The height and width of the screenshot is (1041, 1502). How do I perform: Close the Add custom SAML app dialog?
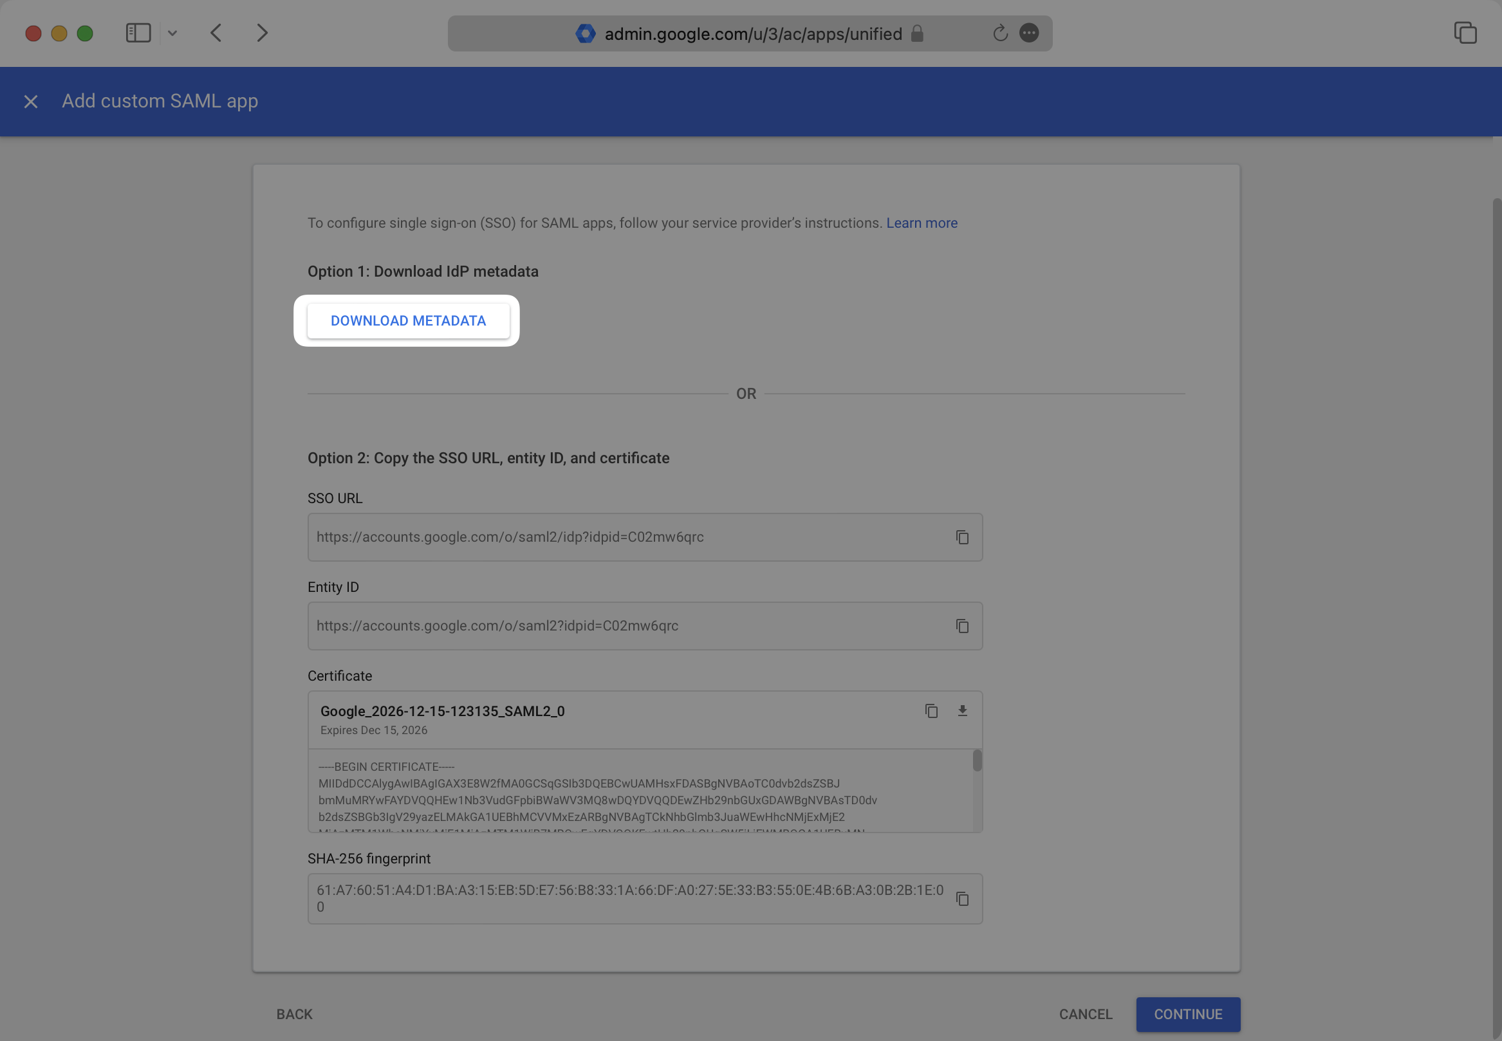tap(31, 102)
